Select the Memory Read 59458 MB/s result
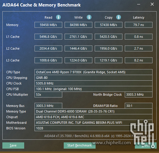 tap(48, 25)
